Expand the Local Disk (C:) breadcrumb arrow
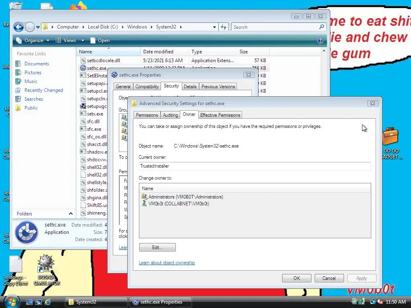411x308 pixels. 122,27
